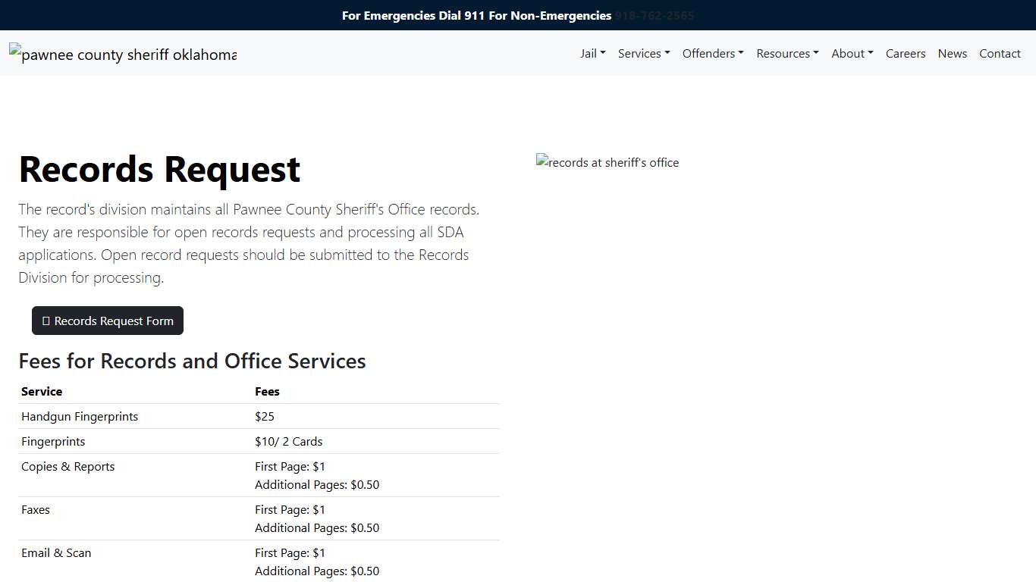The image size is (1036, 582).
Task: Expand the About dropdown
Action: point(852,53)
